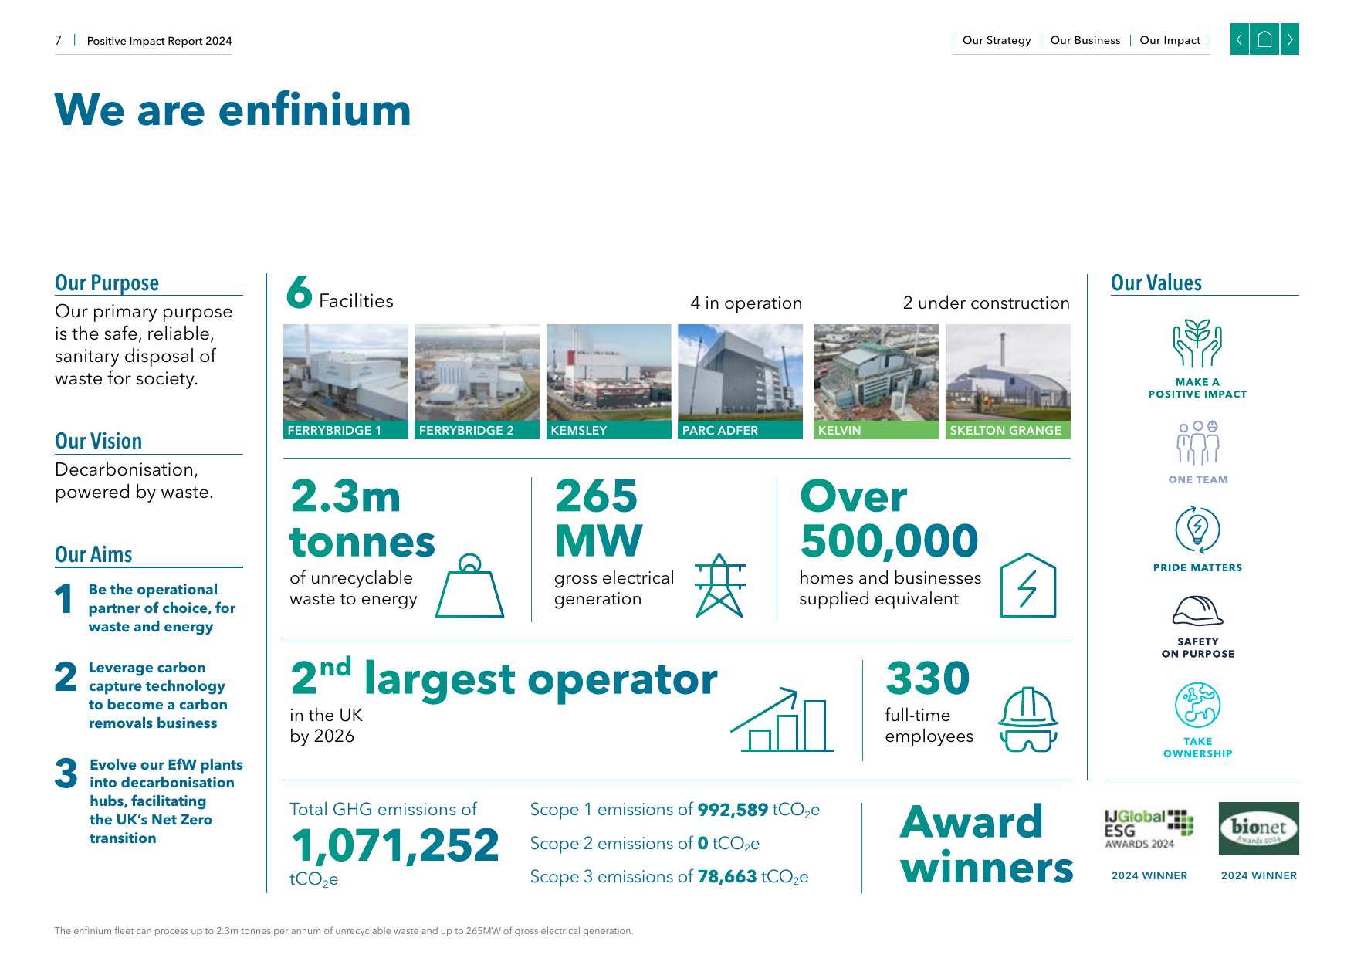The width and height of the screenshot is (1354, 958).
Task: Click the Award winners heading
Action: click(x=987, y=844)
